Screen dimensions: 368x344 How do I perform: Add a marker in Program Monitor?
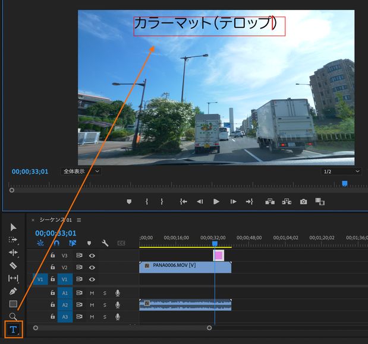129,202
